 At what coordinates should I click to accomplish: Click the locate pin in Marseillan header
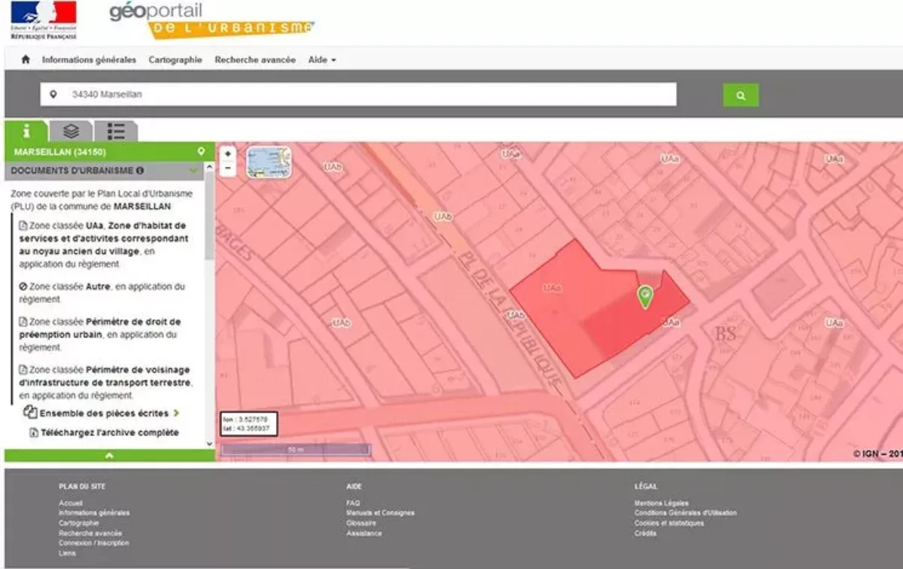201,151
